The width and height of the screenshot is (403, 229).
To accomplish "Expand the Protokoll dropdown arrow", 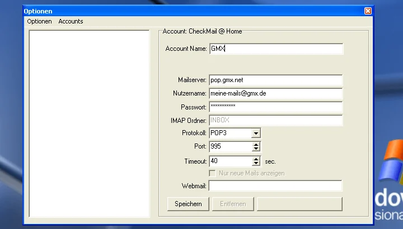I will (x=256, y=133).
